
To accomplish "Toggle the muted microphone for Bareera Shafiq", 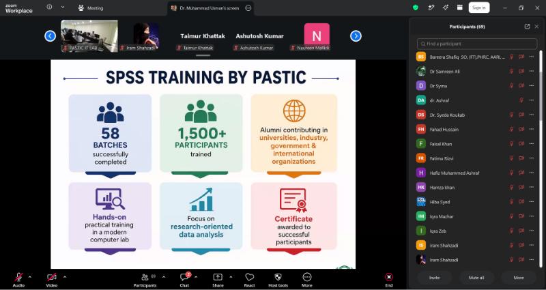I will click(x=511, y=57).
